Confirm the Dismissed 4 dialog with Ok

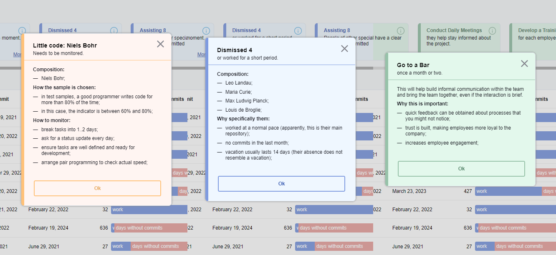click(x=281, y=184)
